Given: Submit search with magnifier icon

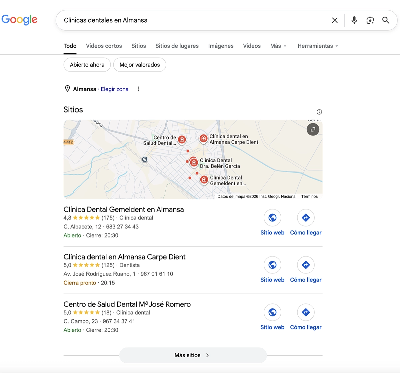Looking at the screenshot, I should [x=386, y=20].
